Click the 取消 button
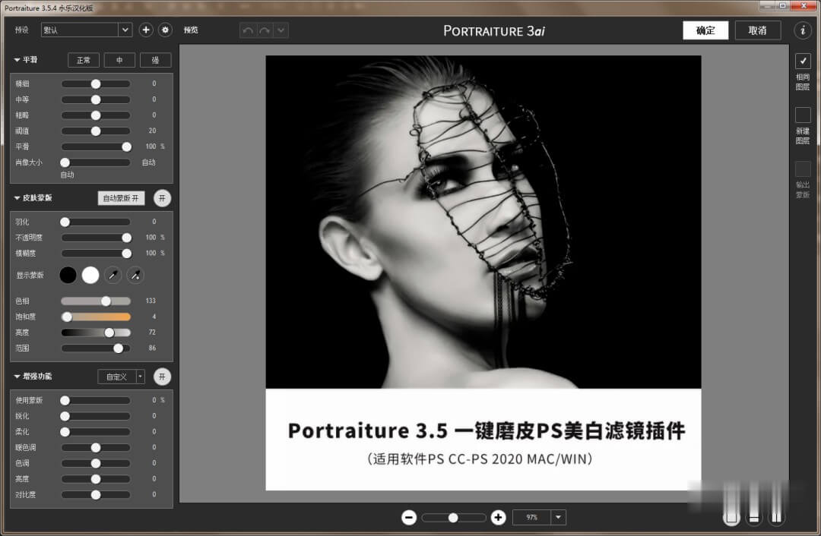Screen dimensions: 821x536 (x=758, y=30)
